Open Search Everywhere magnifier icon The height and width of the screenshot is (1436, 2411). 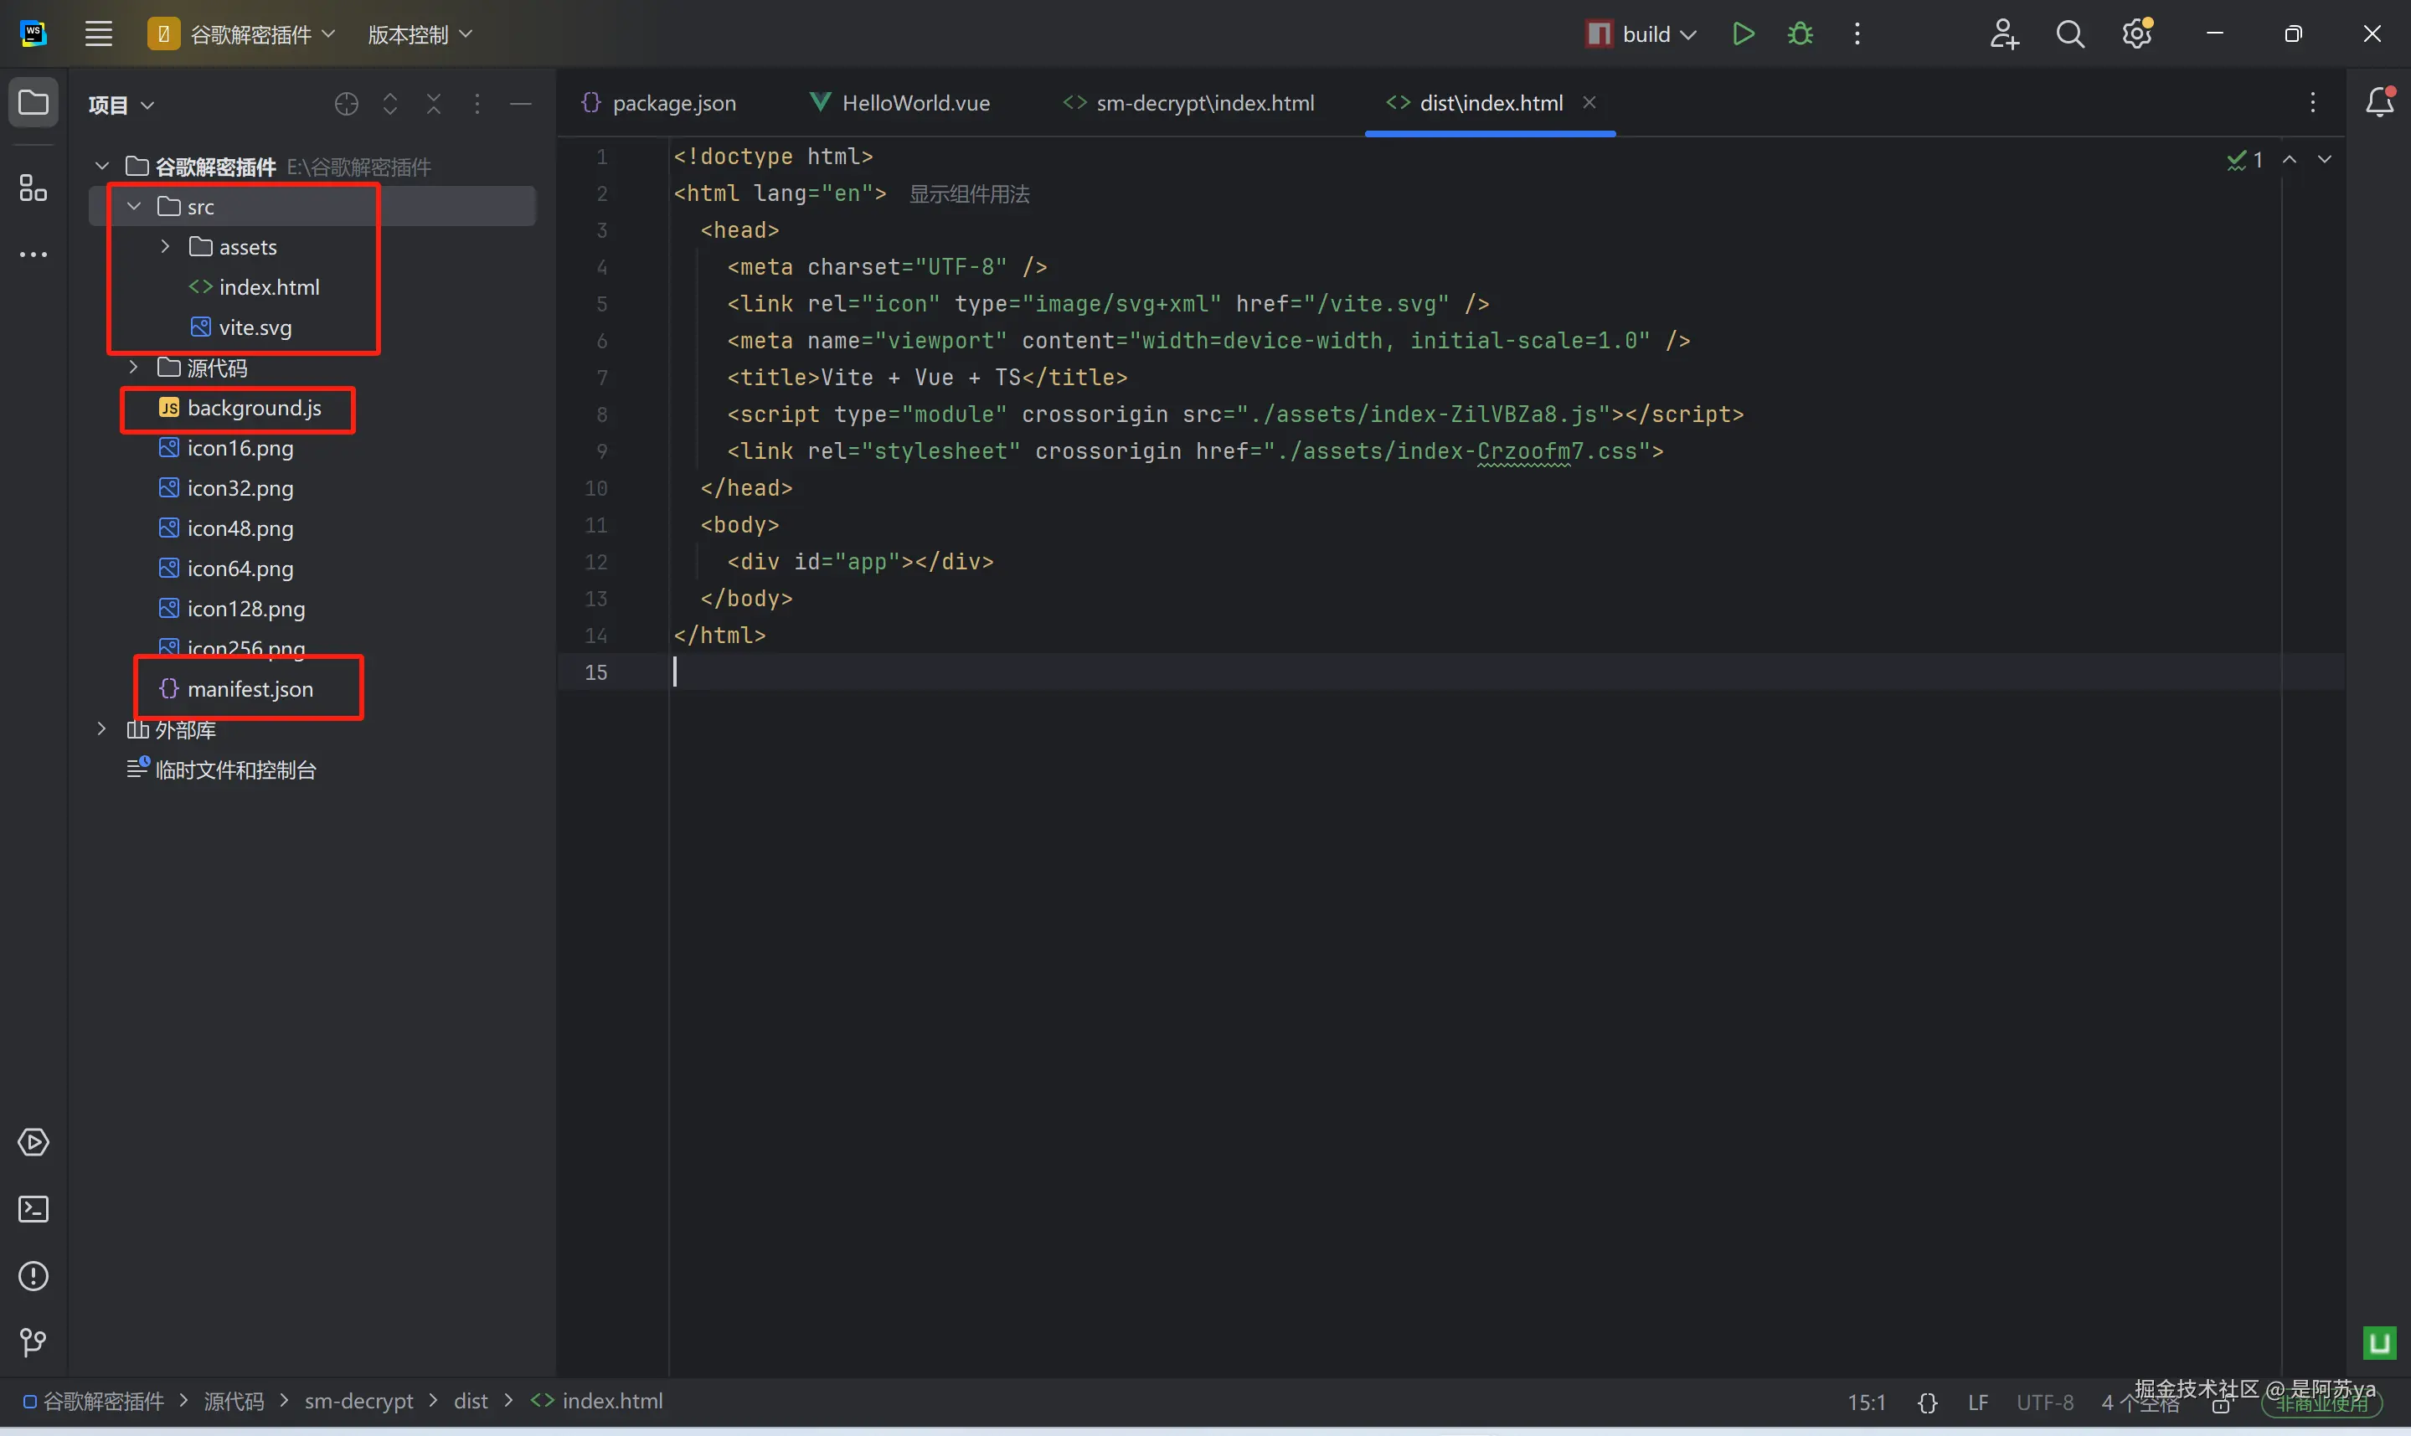2069,33
